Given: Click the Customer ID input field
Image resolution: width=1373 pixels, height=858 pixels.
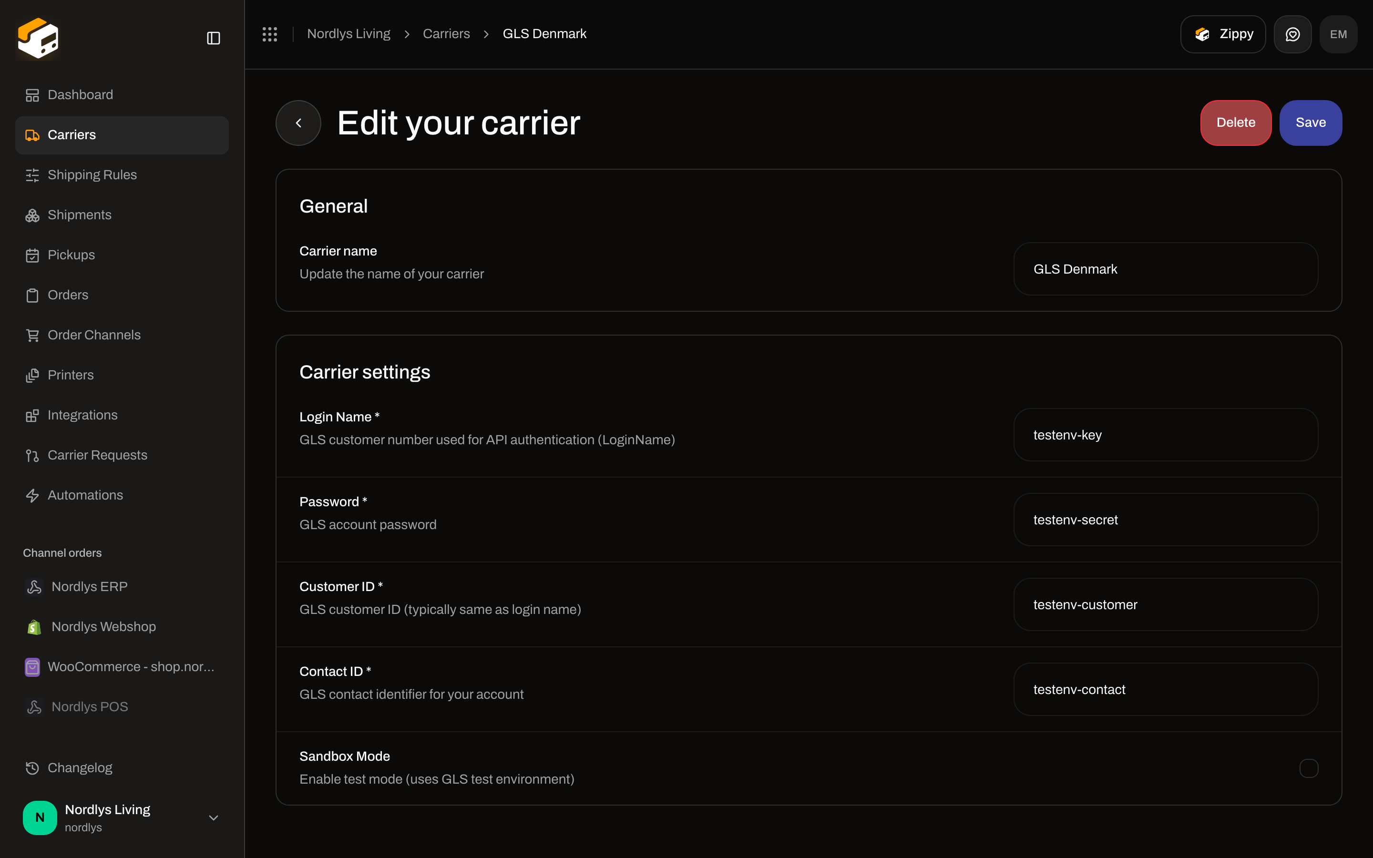Looking at the screenshot, I should (x=1165, y=605).
